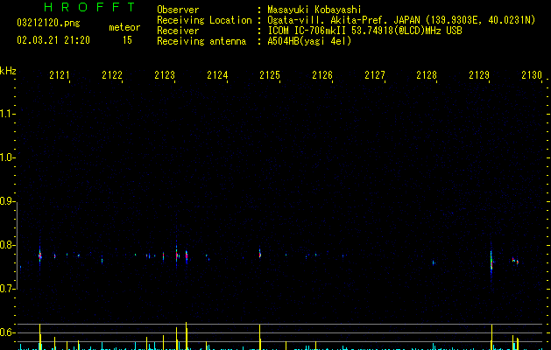Click time marker 2122
The height and width of the screenshot is (350, 551).
pos(112,75)
